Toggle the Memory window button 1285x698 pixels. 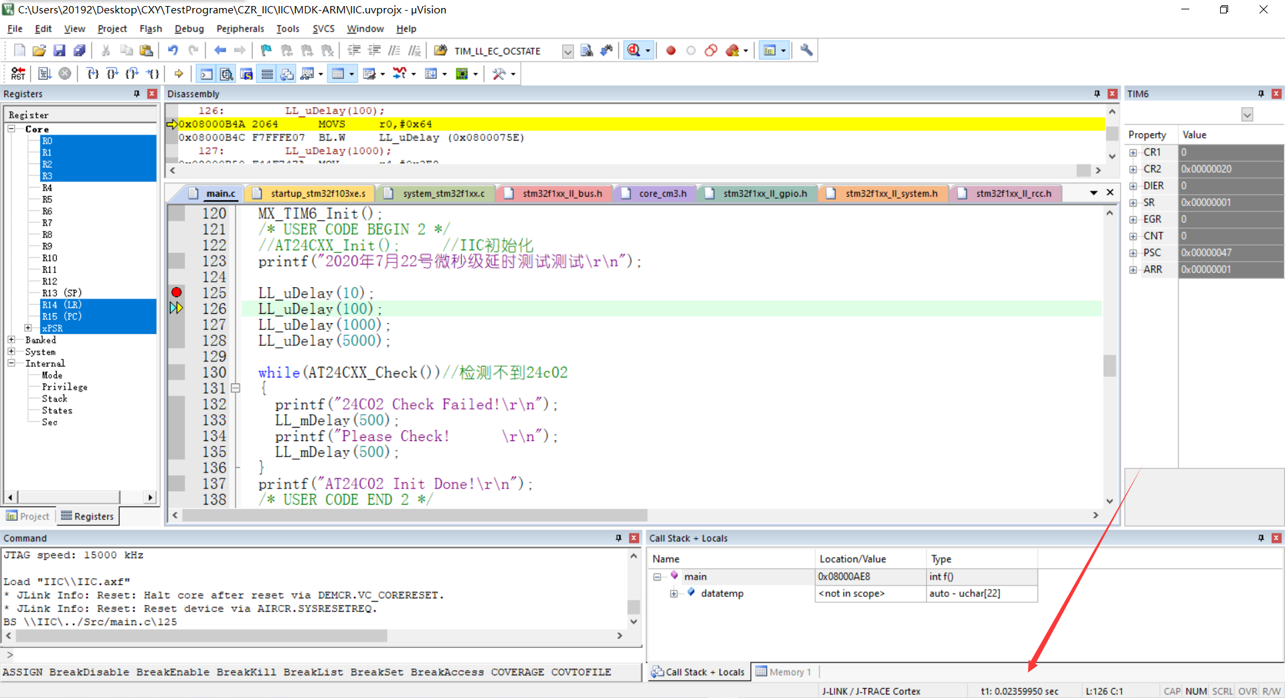coord(338,74)
